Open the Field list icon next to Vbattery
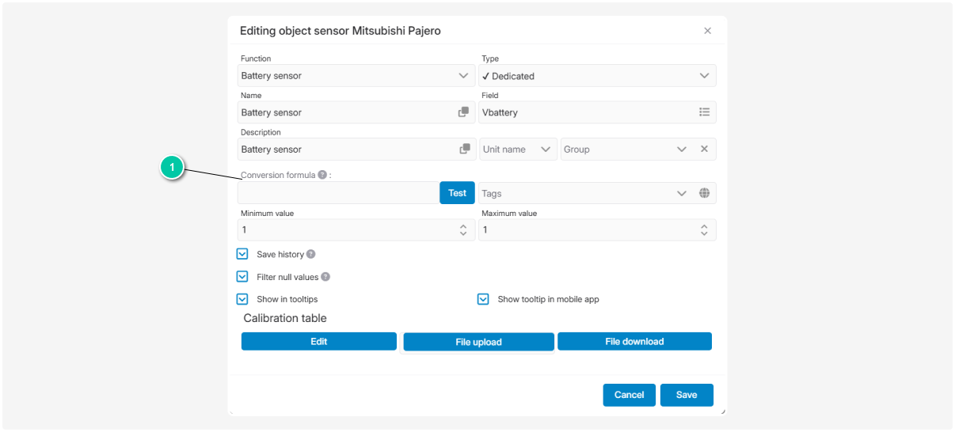955x432 pixels. (704, 112)
